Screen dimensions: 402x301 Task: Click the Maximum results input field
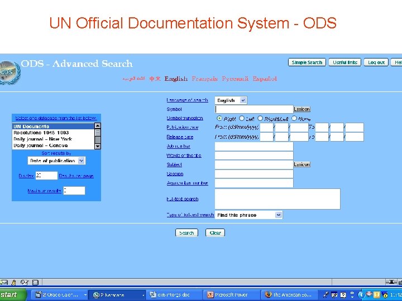pos(74,191)
